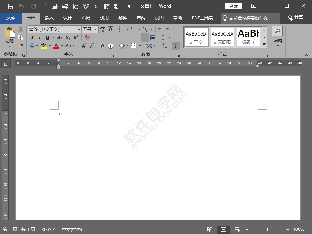Click the Undo icon
Image resolution: width=312 pixels, height=234 pixels.
[x=21, y=6]
